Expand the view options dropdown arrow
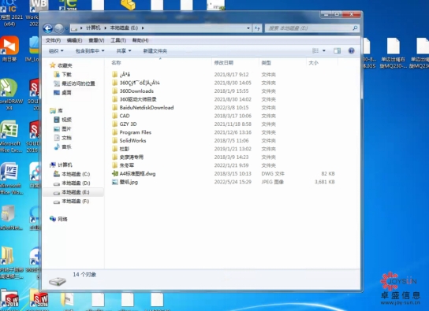Viewport: 429px width, 311px height. pos(324,51)
